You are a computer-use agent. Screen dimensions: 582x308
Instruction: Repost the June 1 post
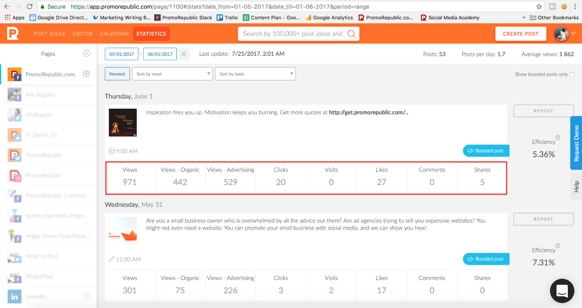click(x=544, y=111)
